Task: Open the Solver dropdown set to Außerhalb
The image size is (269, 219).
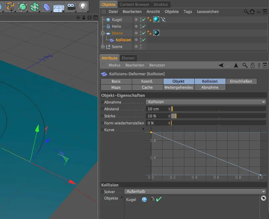Action: click(x=195, y=191)
